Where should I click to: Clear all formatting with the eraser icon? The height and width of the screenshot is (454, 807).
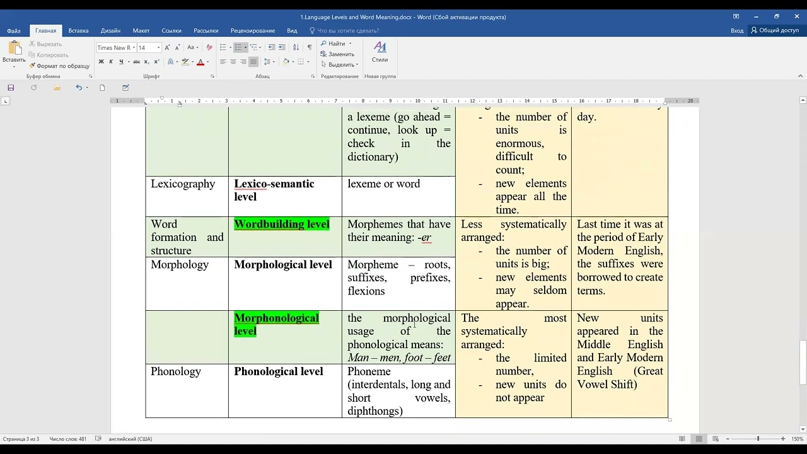click(x=209, y=47)
